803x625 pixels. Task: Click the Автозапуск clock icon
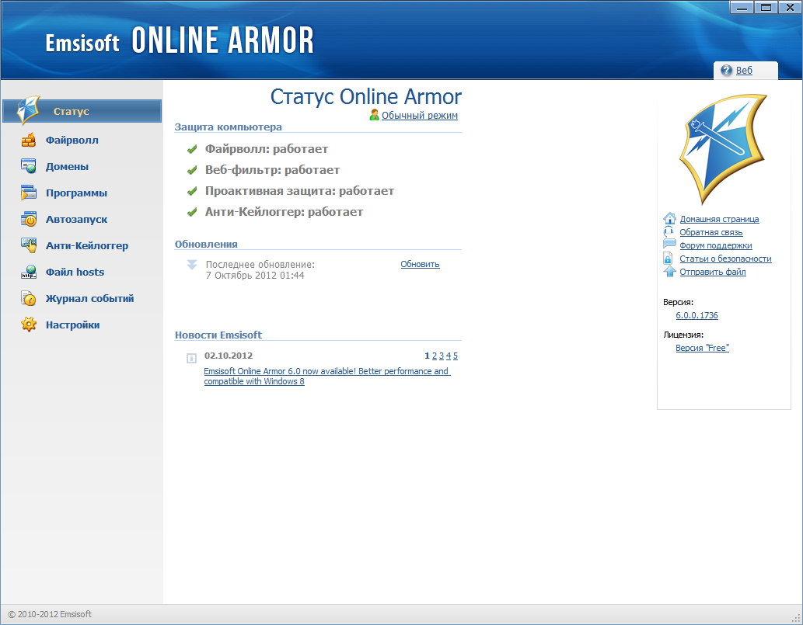pyautogui.click(x=29, y=219)
